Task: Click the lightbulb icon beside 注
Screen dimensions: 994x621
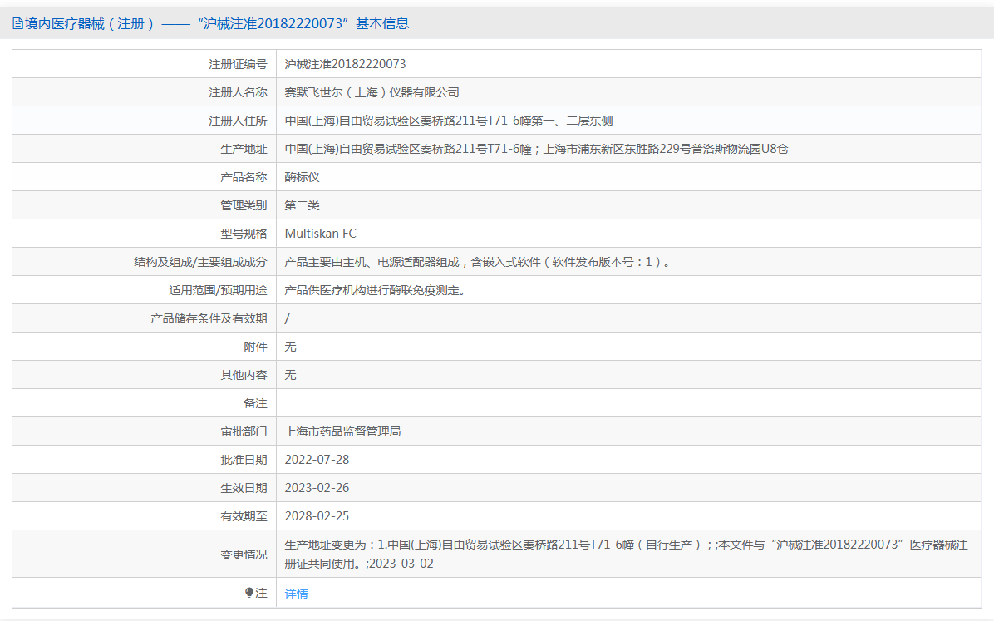Action: (249, 593)
